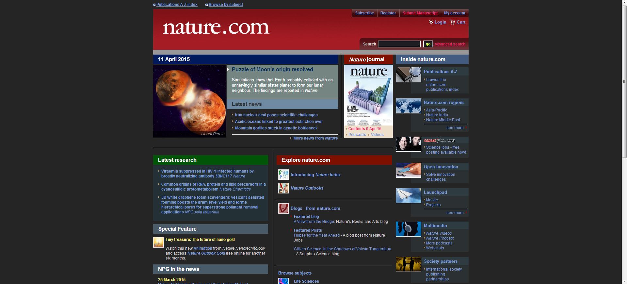Image resolution: width=627 pixels, height=284 pixels.
Task: Click the naturejobs.com people thumbnail
Action: [x=409, y=144]
